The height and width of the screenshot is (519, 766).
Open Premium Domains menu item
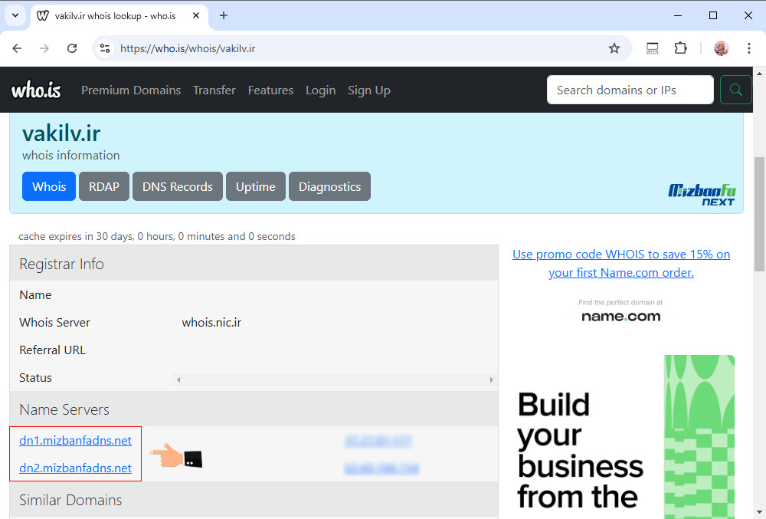coord(131,90)
